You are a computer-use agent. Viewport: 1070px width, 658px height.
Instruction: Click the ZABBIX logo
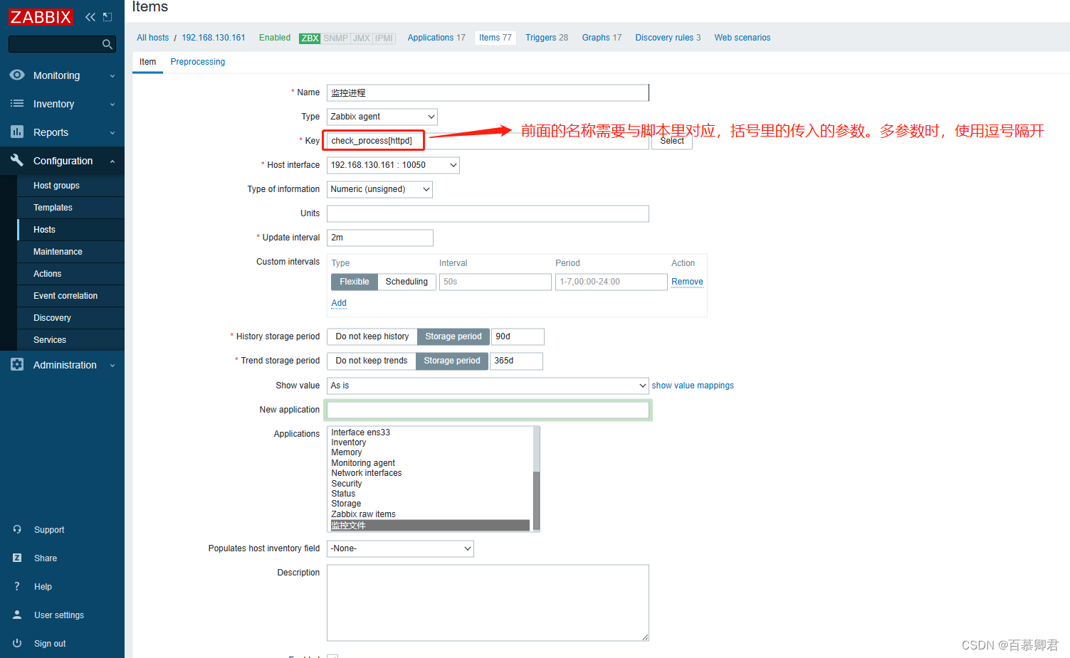click(x=41, y=17)
